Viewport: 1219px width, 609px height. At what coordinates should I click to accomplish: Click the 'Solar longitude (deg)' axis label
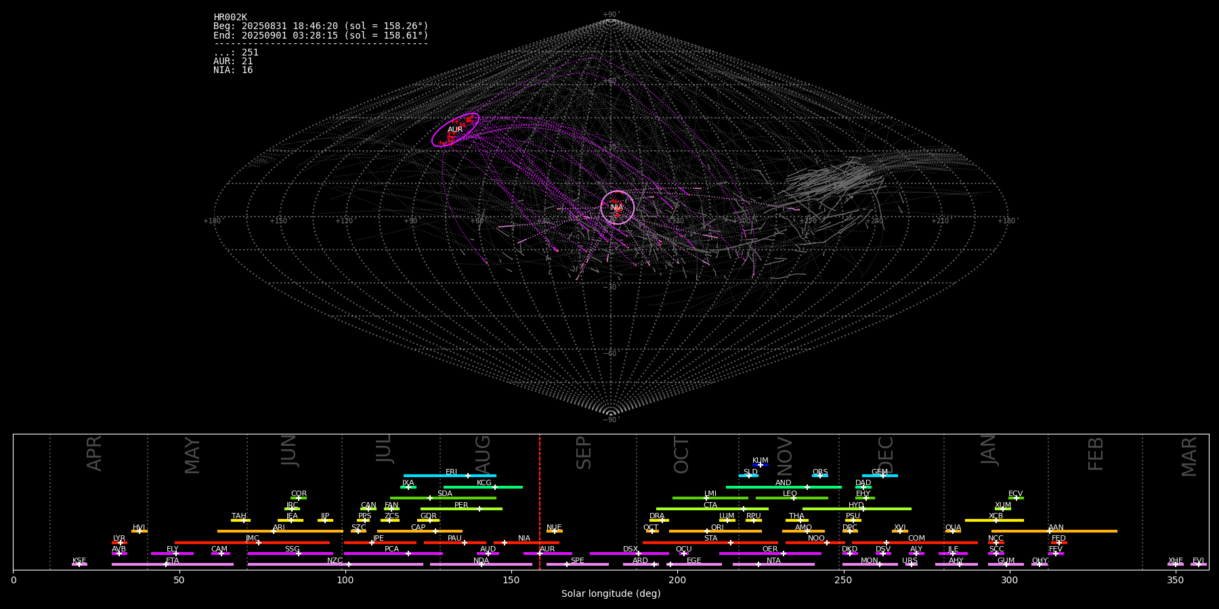[x=611, y=594]
